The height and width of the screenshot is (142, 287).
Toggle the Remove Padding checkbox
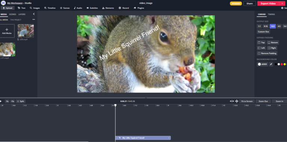click(259, 53)
